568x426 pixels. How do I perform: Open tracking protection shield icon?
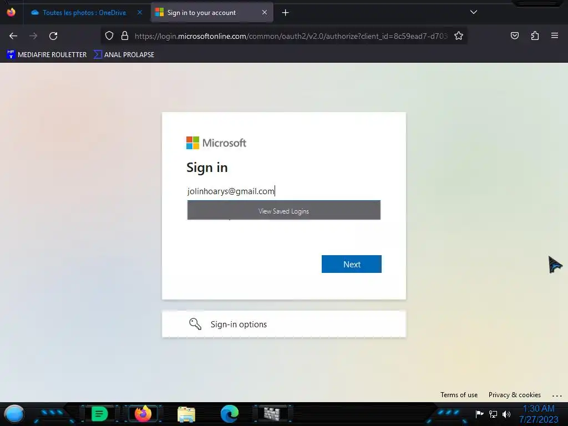coord(109,36)
